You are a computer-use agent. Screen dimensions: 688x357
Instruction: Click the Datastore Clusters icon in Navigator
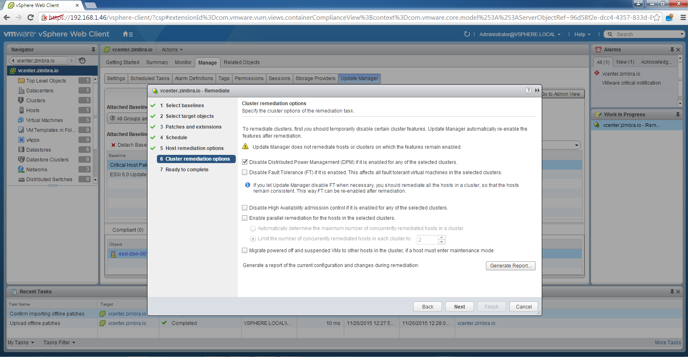[21, 159]
